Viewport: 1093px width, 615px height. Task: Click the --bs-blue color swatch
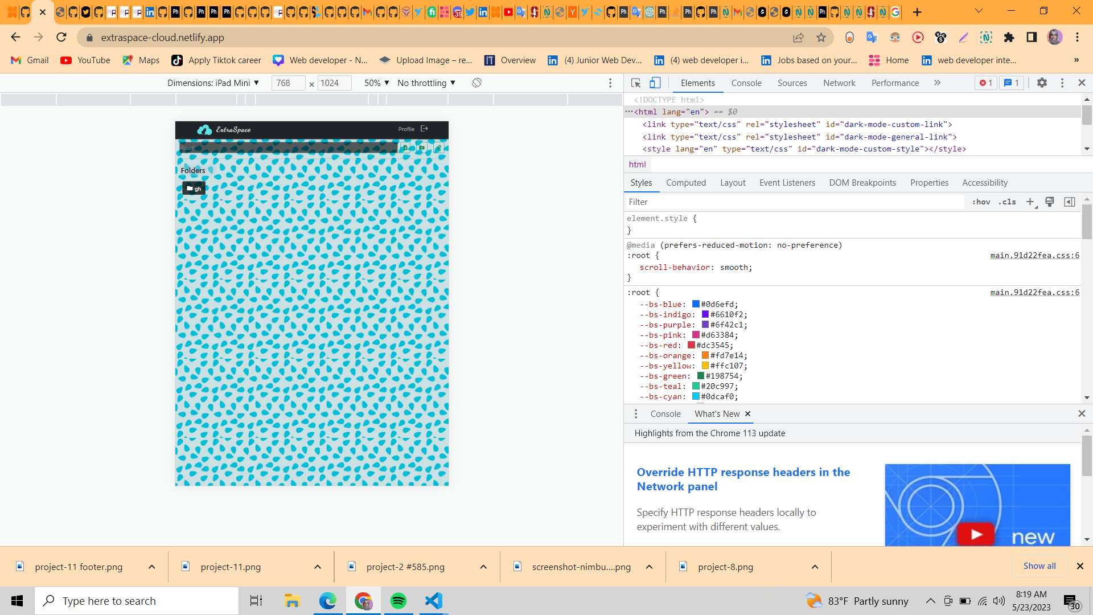tap(696, 304)
